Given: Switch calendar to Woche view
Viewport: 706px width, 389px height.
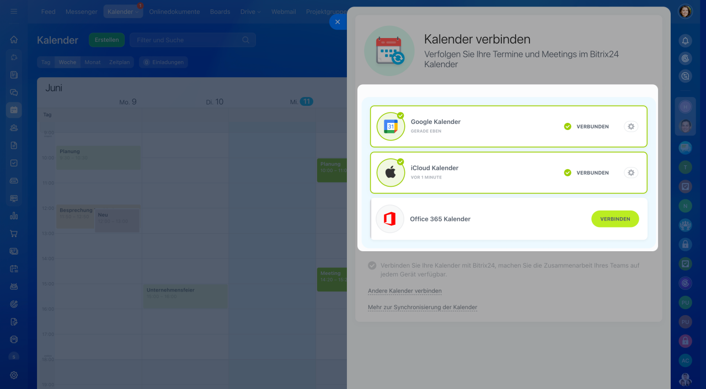Looking at the screenshot, I should (67, 62).
